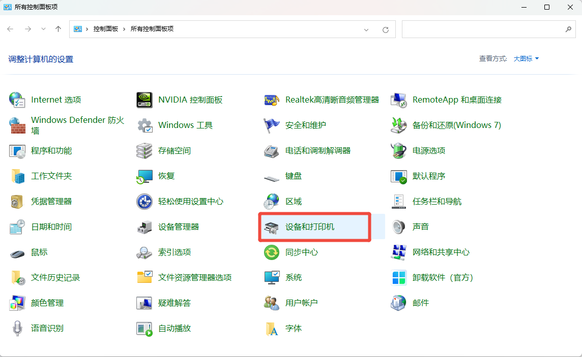
Task: Open the 安全和维护 flag icon
Action: click(x=272, y=125)
